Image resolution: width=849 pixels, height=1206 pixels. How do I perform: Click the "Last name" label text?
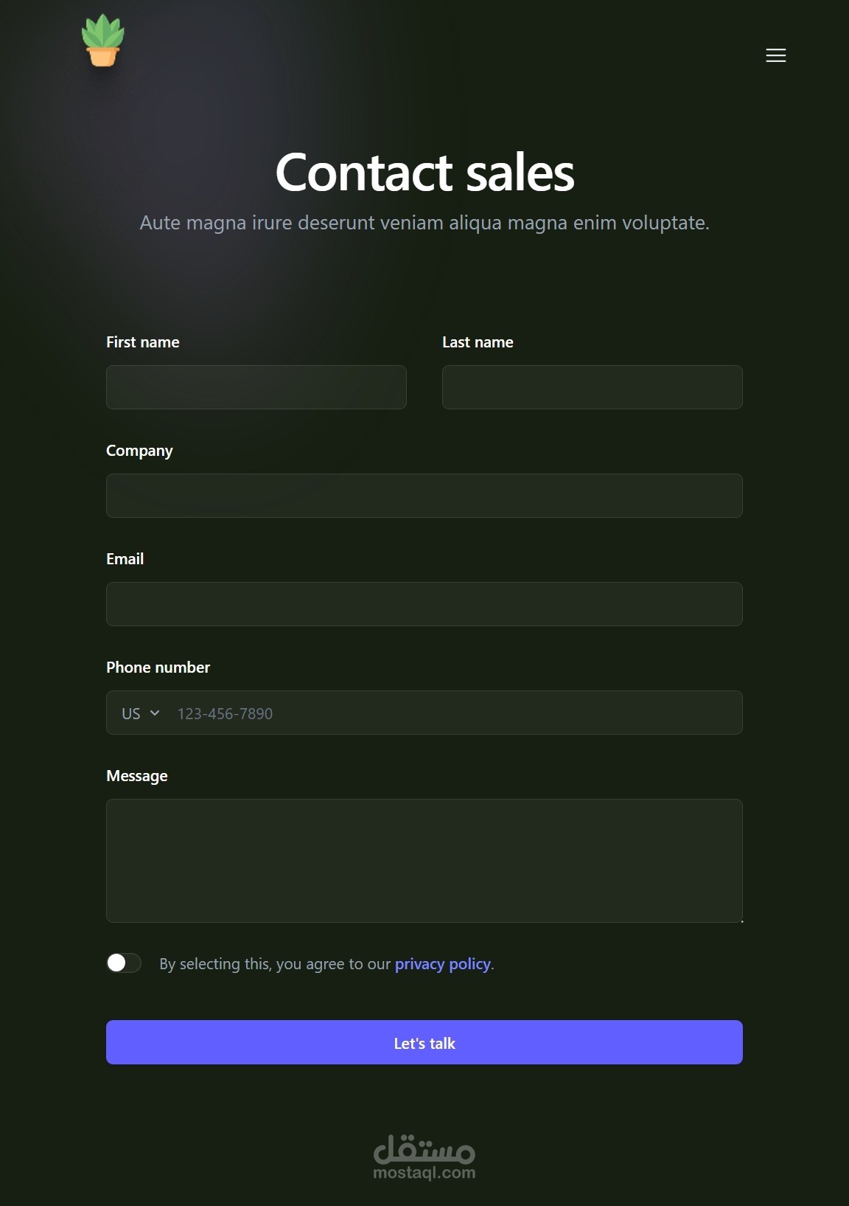coord(478,342)
